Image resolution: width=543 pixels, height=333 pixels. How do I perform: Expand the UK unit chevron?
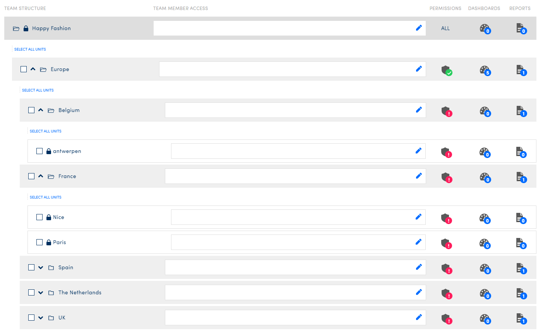tap(41, 318)
